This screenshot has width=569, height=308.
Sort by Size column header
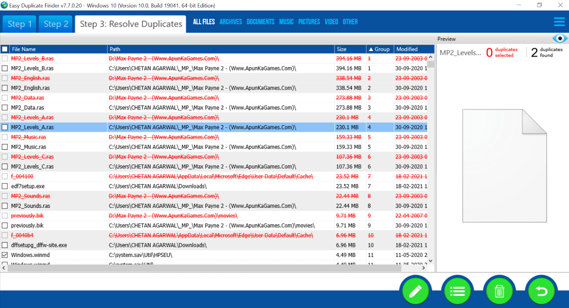tap(350, 49)
